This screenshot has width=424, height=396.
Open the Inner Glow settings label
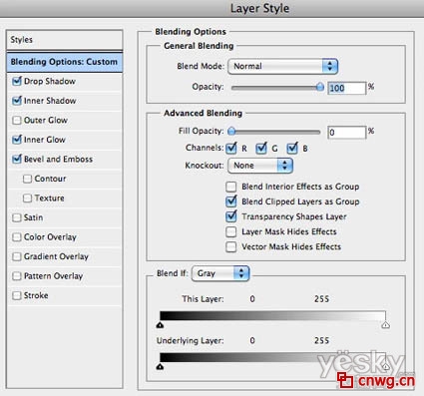tap(45, 140)
